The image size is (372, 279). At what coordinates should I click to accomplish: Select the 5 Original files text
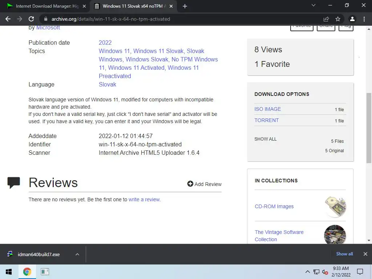pyautogui.click(x=335, y=151)
